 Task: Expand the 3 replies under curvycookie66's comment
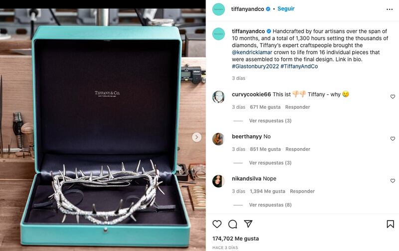[x=270, y=121]
